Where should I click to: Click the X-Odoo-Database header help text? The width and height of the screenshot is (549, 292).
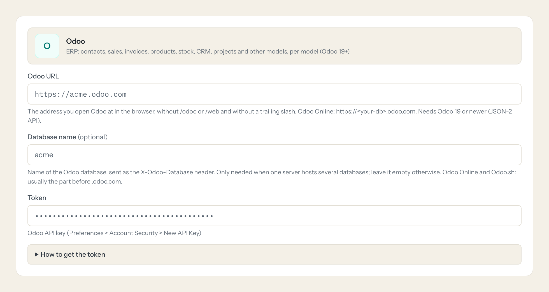(x=272, y=177)
